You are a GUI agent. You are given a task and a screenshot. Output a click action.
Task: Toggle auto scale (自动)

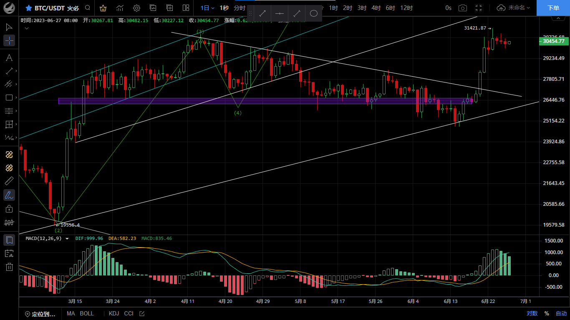[561, 313]
